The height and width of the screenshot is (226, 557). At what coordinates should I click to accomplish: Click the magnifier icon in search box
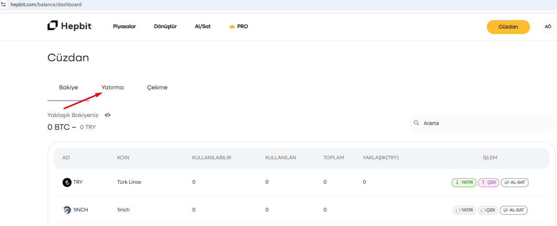tap(416, 123)
